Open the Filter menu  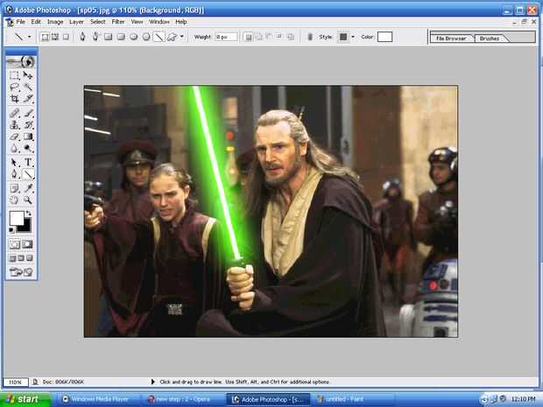click(118, 22)
